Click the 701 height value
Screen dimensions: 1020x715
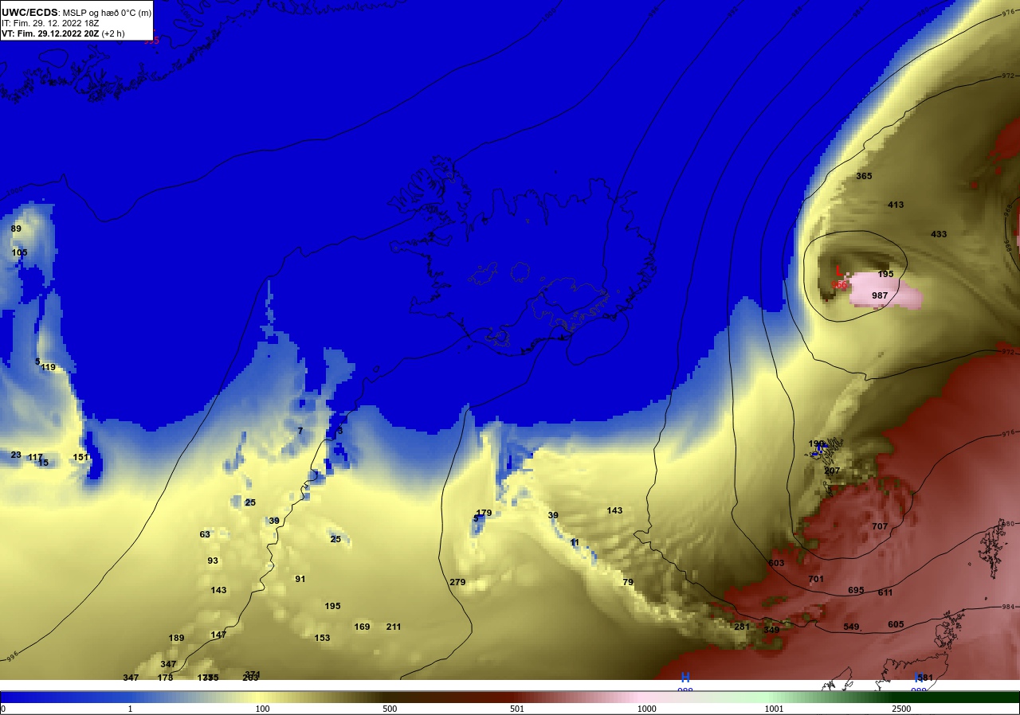point(816,579)
